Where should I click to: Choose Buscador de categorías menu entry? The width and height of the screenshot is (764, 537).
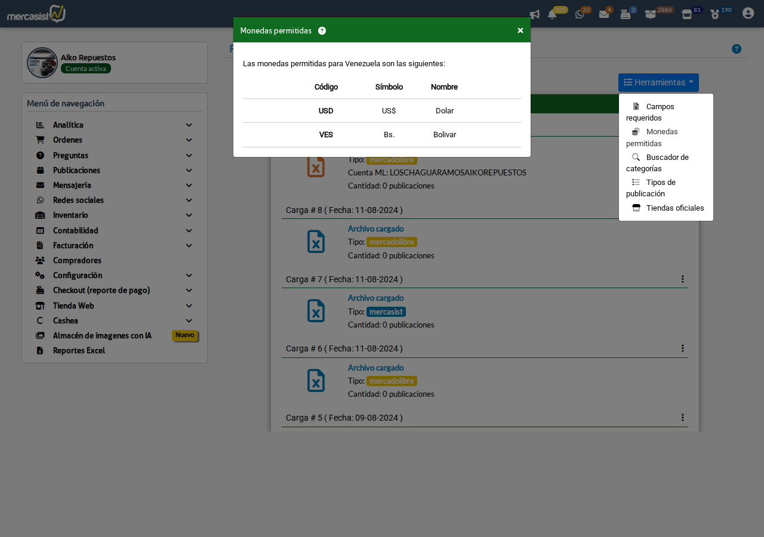667,158
